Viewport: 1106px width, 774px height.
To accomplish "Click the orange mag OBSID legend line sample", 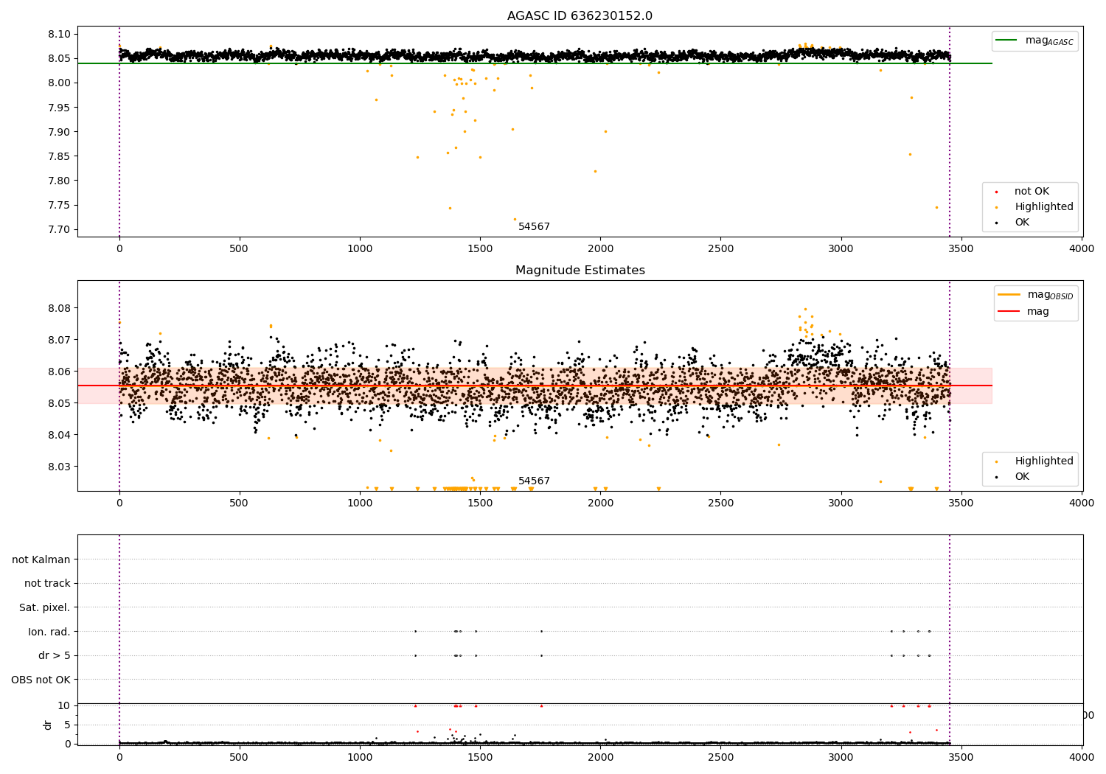I will [1009, 295].
